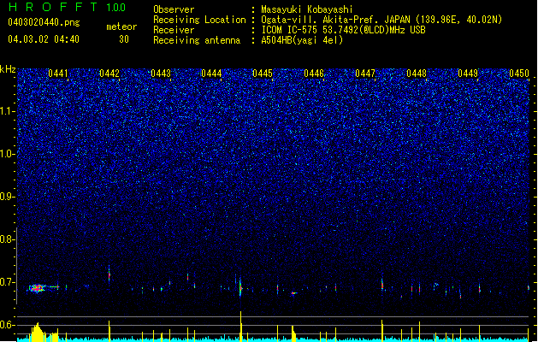The width and height of the screenshot is (538, 342).
Task: Click the 0450 time marker
Action: [x=519, y=74]
